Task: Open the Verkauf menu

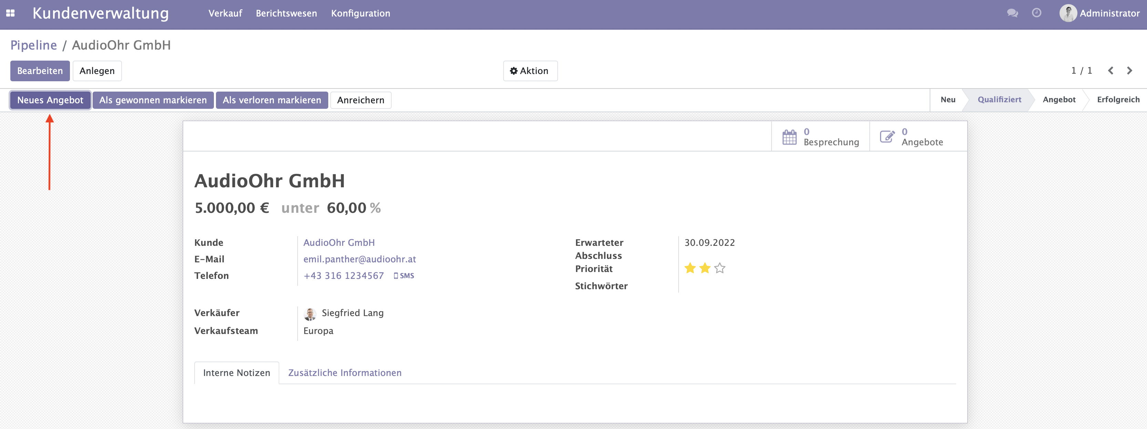Action: [225, 13]
